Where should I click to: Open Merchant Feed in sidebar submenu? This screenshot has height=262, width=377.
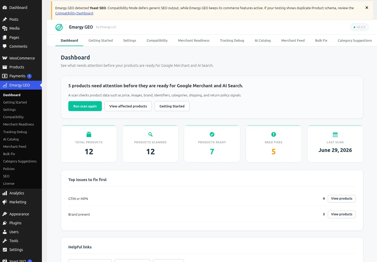point(15,146)
